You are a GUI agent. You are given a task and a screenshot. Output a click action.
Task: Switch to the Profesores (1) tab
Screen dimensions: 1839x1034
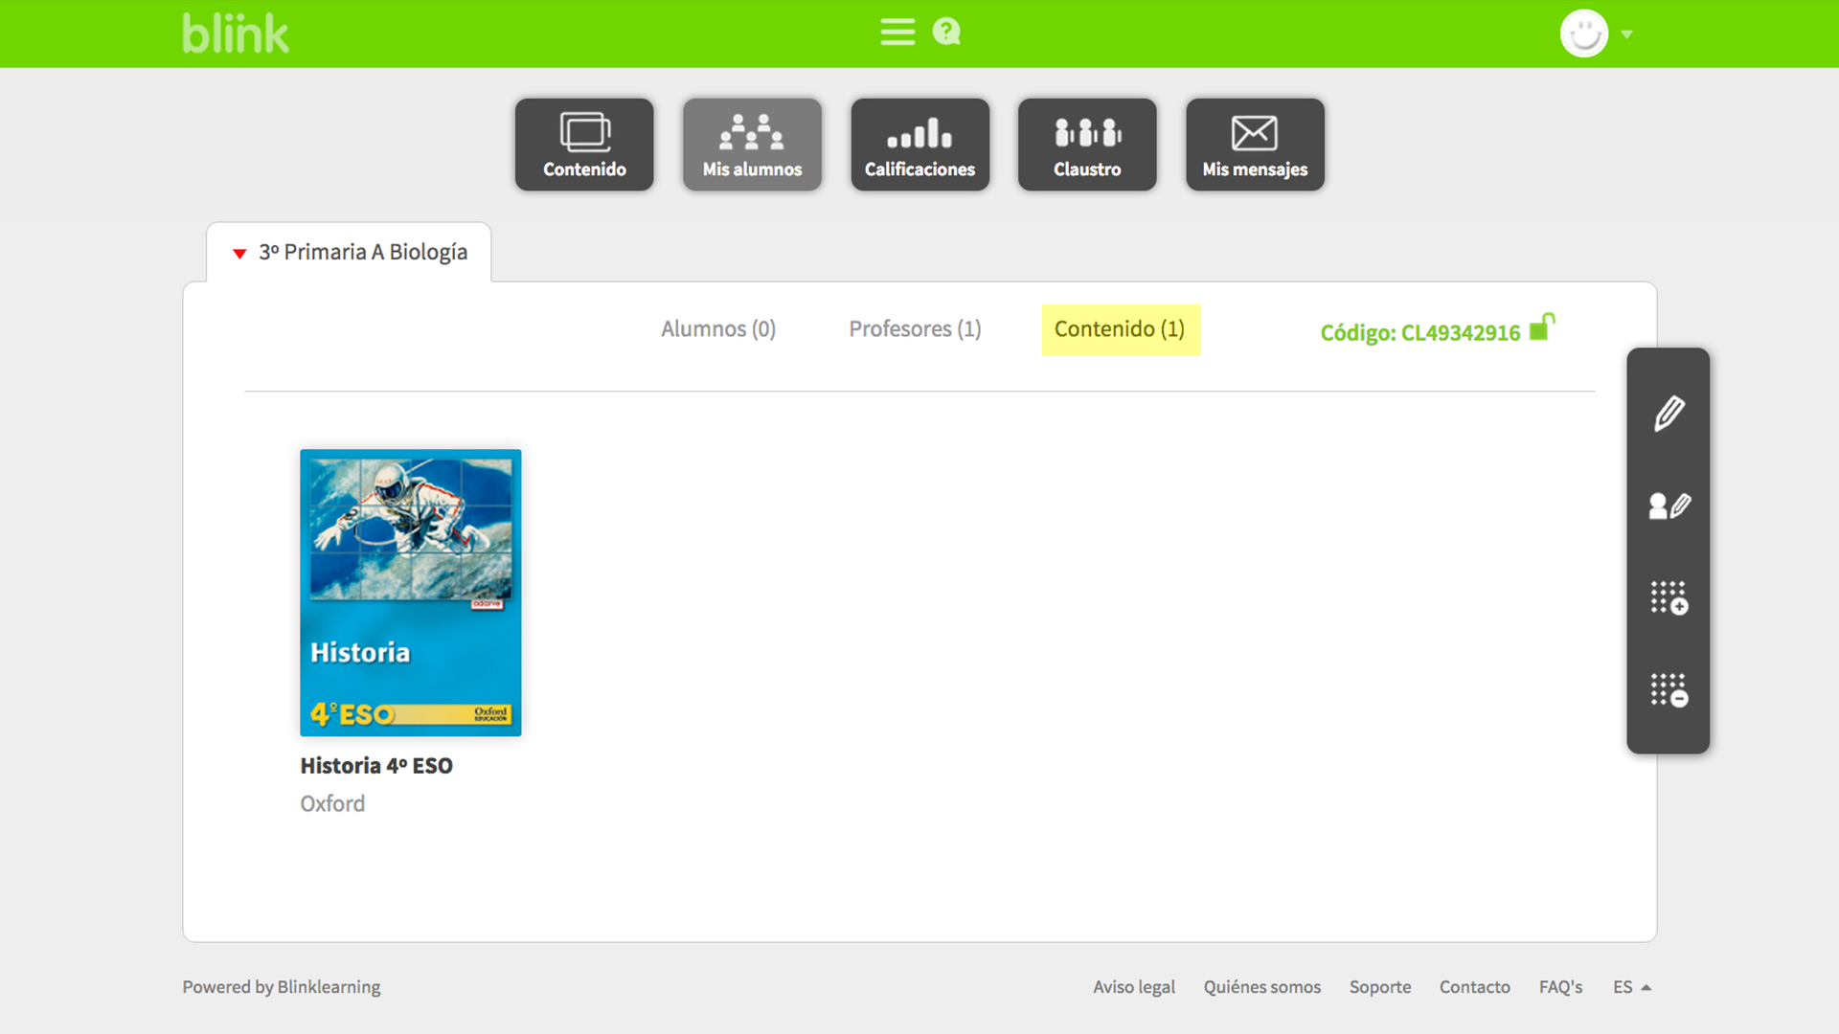click(915, 329)
